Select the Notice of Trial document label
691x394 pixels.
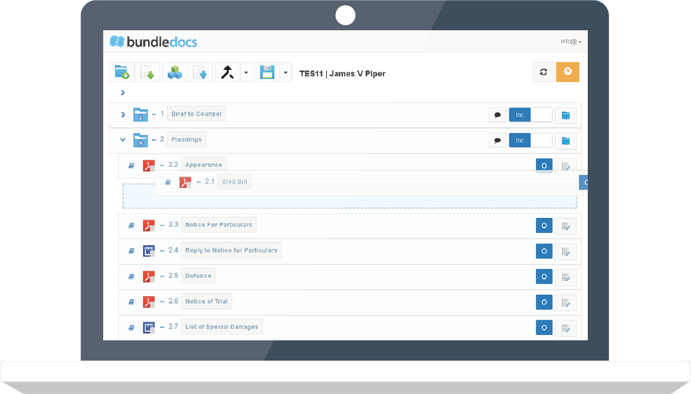tap(206, 301)
